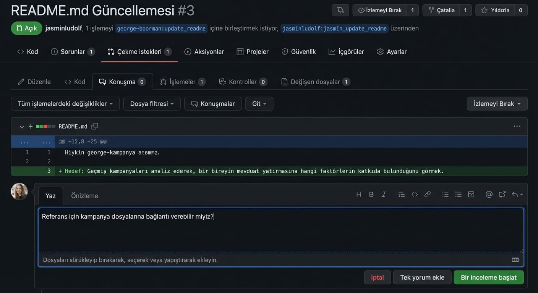This screenshot has height=293, width=538.
Task: Click Bir inceleme başlat button
Action: pyautogui.click(x=488, y=277)
